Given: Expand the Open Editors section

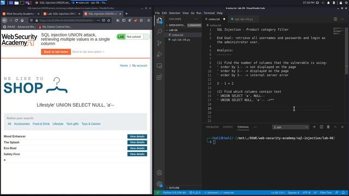Looking at the screenshot, I should coord(177,25).
